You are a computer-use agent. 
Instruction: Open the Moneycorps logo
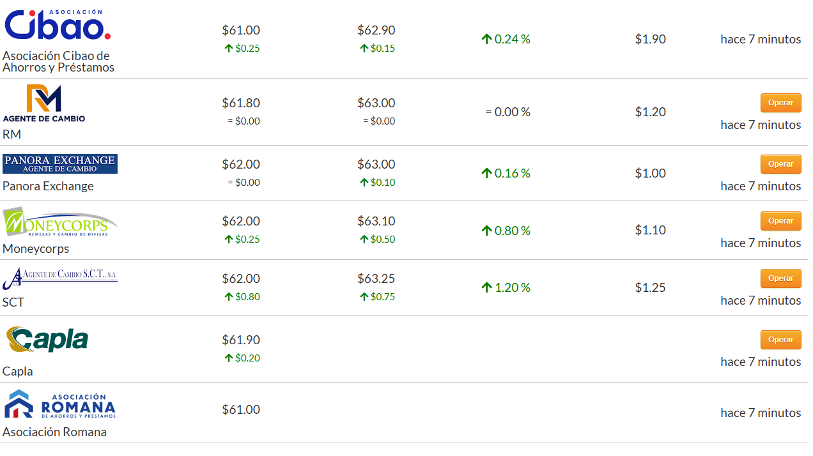pos(60,222)
